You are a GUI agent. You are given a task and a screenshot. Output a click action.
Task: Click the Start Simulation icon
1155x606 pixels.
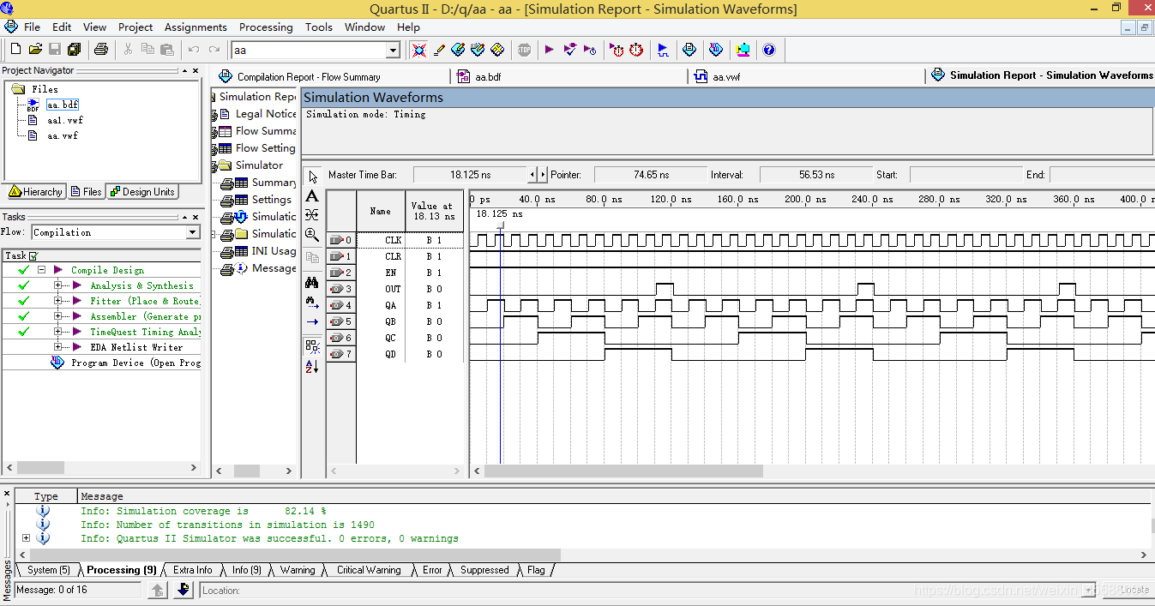[663, 50]
